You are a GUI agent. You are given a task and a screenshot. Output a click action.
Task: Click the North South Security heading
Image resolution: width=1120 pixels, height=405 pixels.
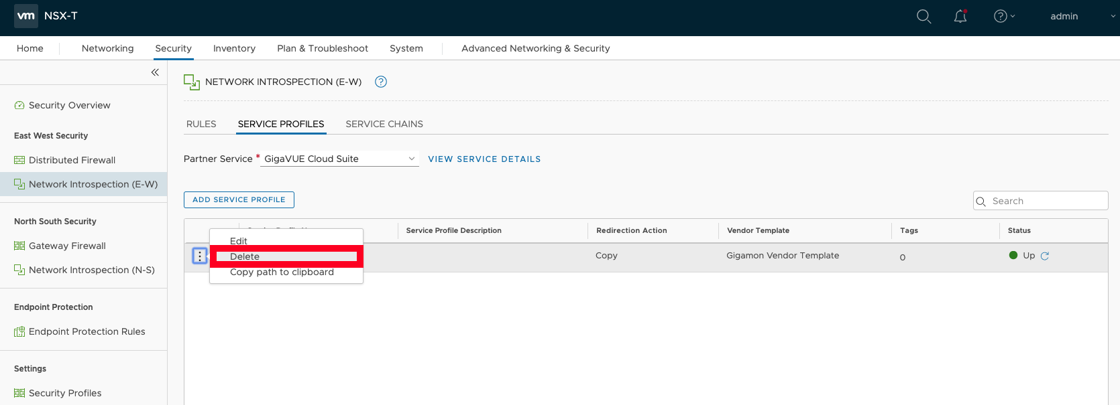tap(55, 222)
